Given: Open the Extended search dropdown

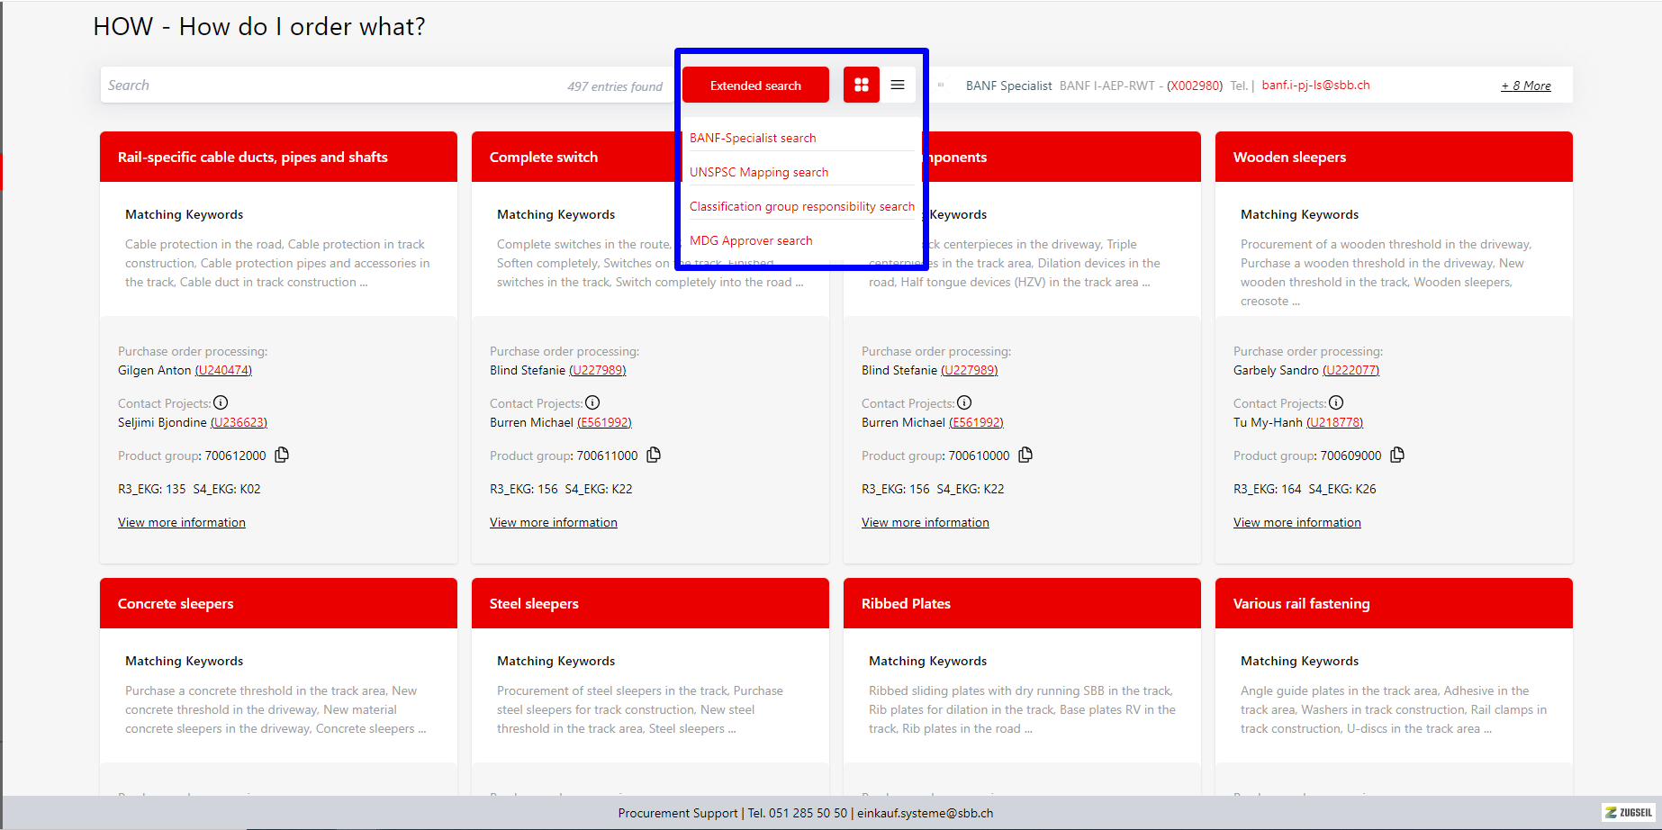Looking at the screenshot, I should (x=755, y=86).
